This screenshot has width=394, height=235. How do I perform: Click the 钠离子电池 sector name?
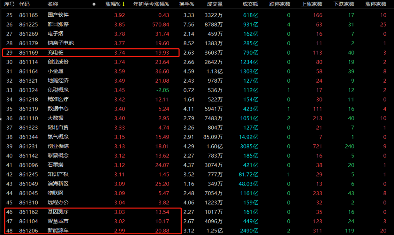[61, 43]
